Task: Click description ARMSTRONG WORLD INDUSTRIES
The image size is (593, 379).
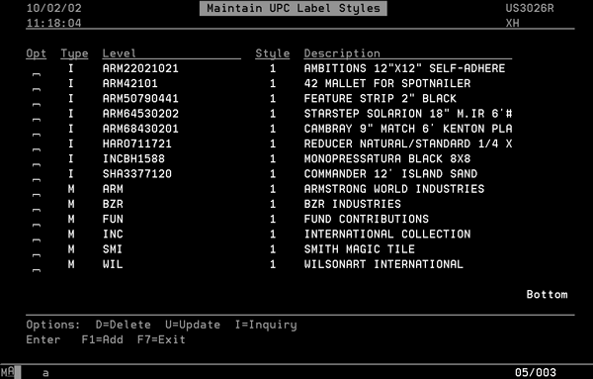Action: click(x=394, y=189)
